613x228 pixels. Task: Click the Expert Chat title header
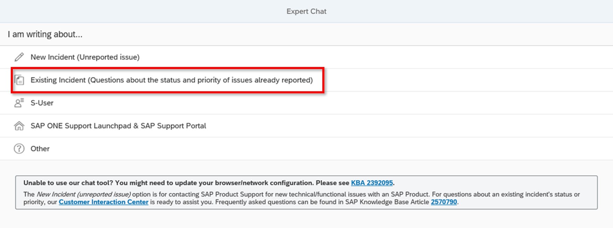click(x=306, y=11)
